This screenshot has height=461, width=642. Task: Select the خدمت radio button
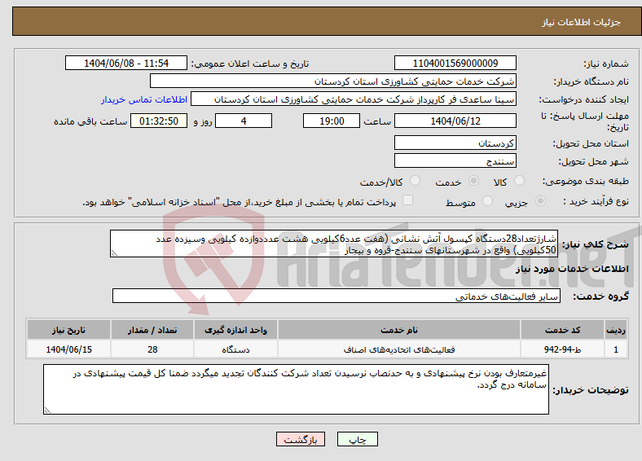pyautogui.click(x=473, y=181)
